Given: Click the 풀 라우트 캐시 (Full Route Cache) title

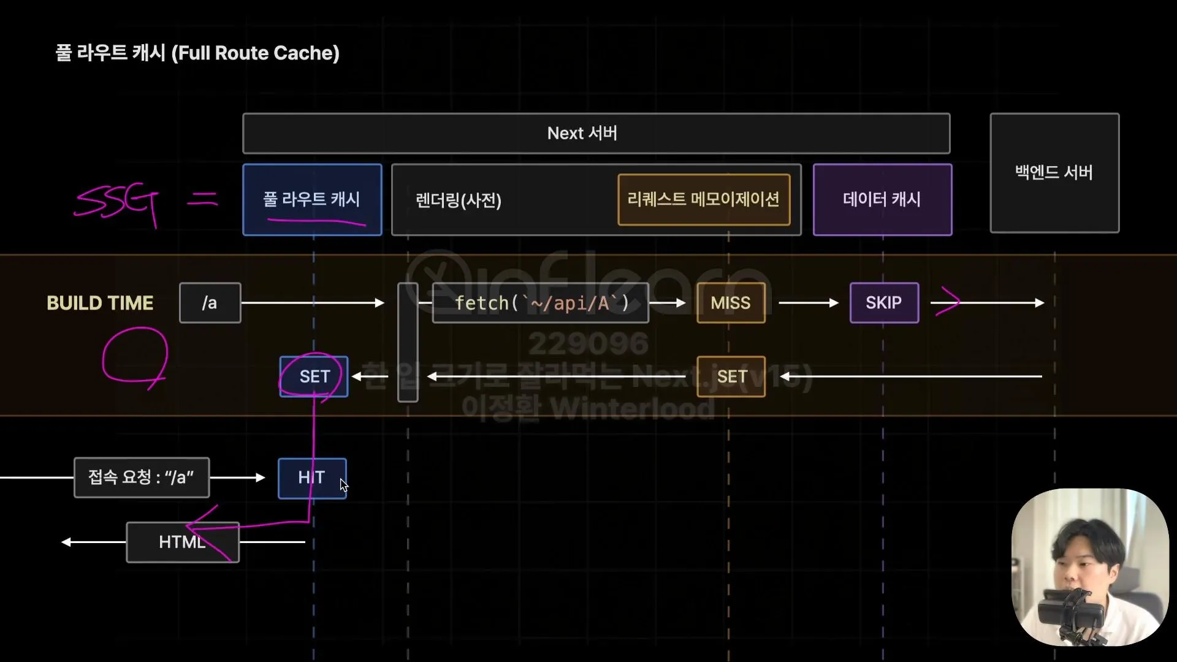Looking at the screenshot, I should click(197, 53).
